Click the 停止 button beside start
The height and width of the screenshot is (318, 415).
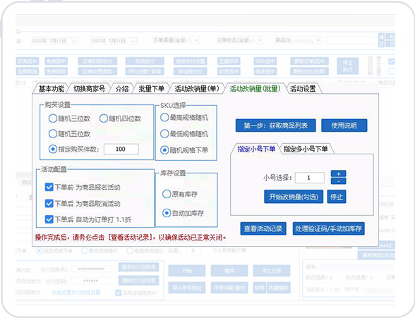click(x=337, y=197)
